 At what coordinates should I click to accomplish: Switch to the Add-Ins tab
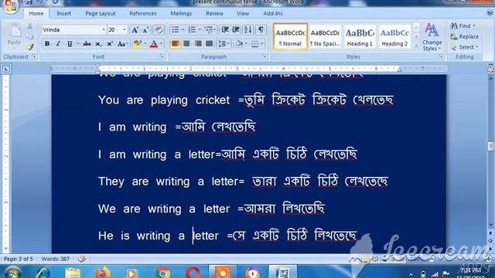pyautogui.click(x=273, y=14)
